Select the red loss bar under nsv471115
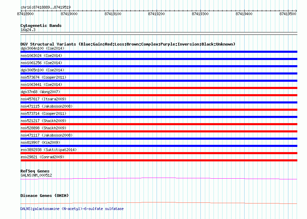 click(159, 110)
